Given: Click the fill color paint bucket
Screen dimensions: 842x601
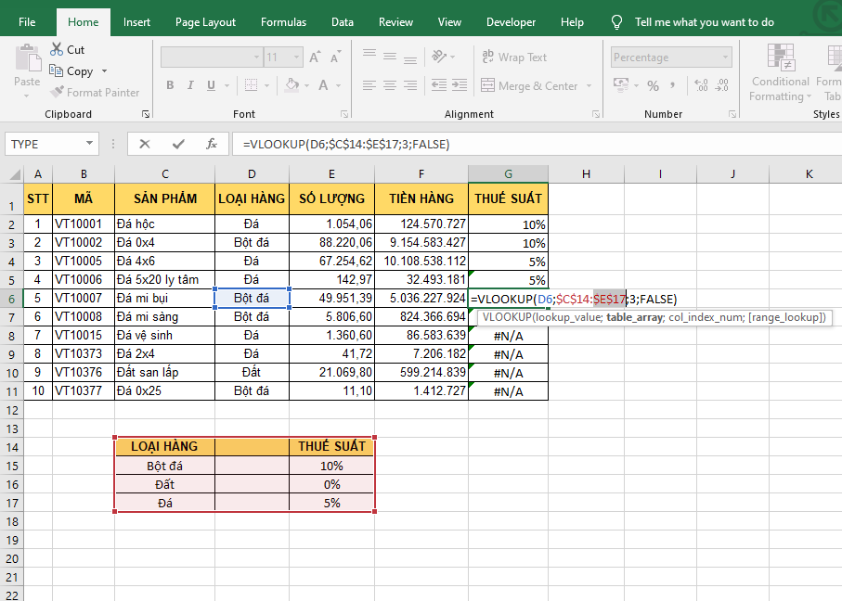Looking at the screenshot, I should 291,85.
